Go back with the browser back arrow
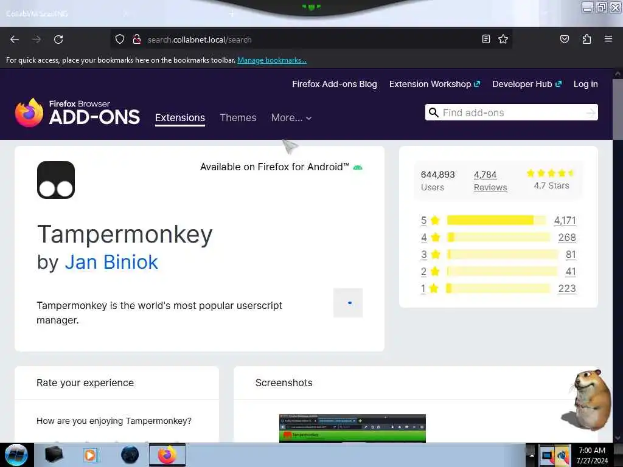 click(15, 40)
